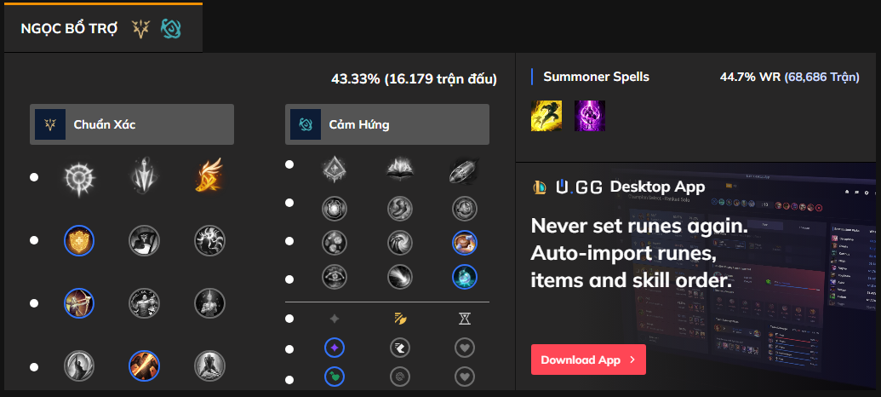Select the highlighted Biscuit Delivery rune
Image resolution: width=881 pixels, height=397 pixels.
[x=464, y=243]
